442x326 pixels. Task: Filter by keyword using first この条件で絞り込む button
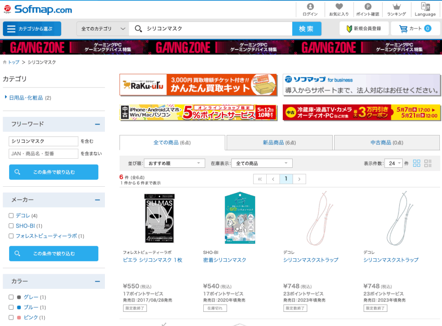[54, 172]
